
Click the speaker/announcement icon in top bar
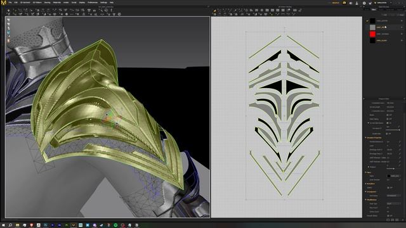click(351, 3)
